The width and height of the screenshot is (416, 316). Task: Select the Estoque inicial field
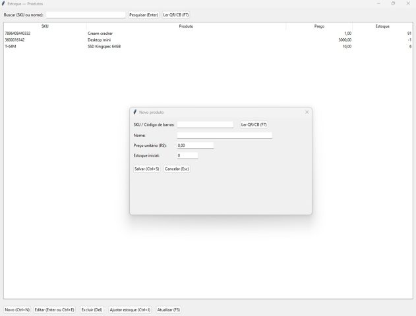point(187,155)
